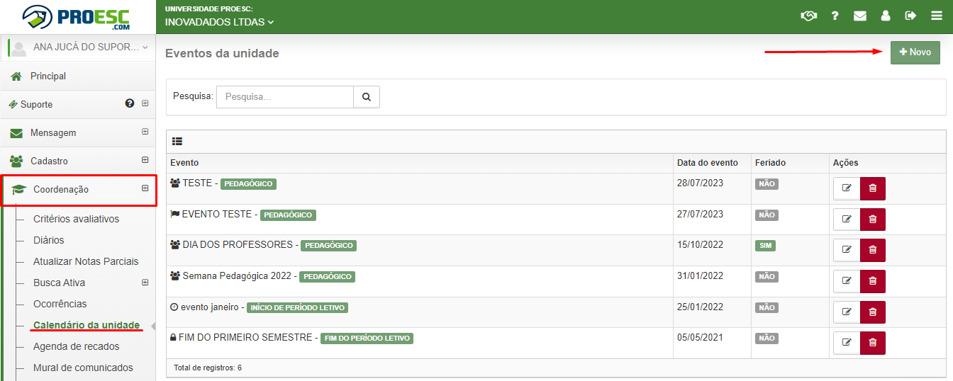Collapse the Coordenação menu section
The image size is (953, 381).
145,188
